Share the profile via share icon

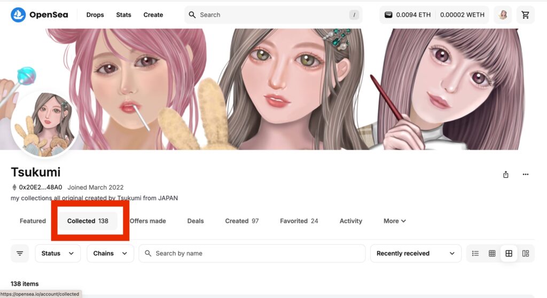pos(506,175)
